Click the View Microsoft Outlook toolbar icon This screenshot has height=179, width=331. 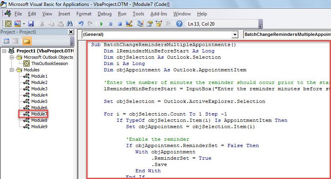tap(8, 24)
